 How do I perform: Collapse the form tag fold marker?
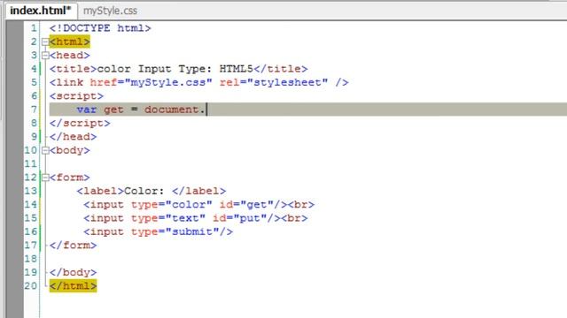pyautogui.click(x=45, y=178)
